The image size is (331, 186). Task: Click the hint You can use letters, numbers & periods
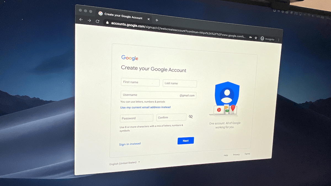(143, 102)
